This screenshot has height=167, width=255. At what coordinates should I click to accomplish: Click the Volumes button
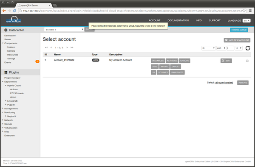pos(163,72)
